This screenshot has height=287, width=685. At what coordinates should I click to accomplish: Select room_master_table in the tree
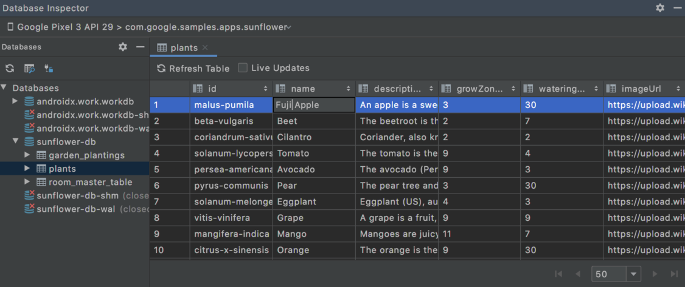click(90, 182)
